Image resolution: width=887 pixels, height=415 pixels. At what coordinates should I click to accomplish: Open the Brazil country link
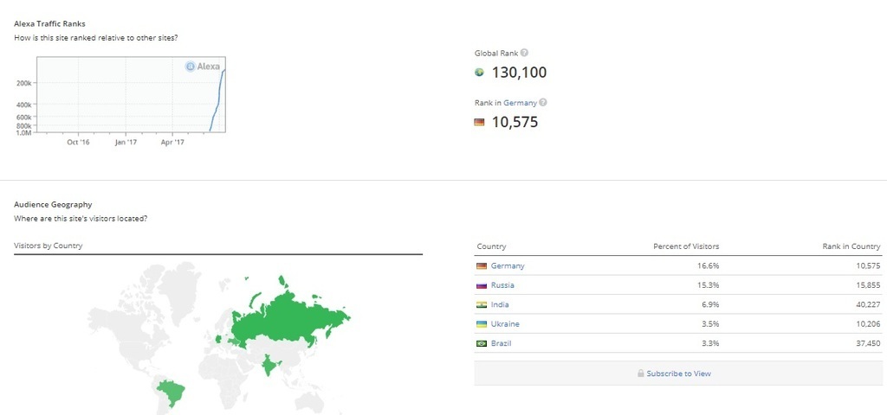502,343
